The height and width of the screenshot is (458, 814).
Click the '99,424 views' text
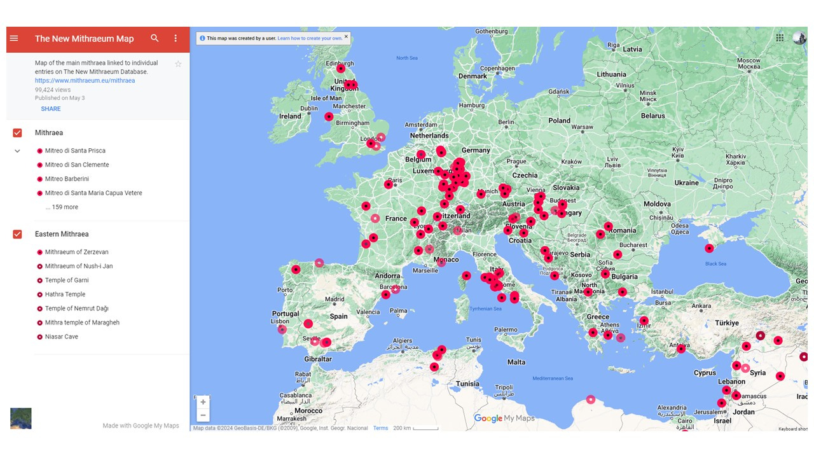tap(53, 90)
